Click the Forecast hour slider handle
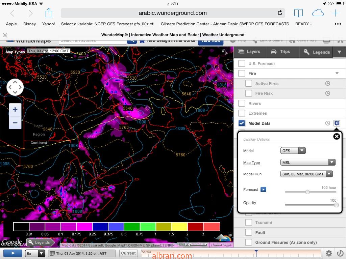The width and height of the screenshot is (346, 259). tap(307, 192)
